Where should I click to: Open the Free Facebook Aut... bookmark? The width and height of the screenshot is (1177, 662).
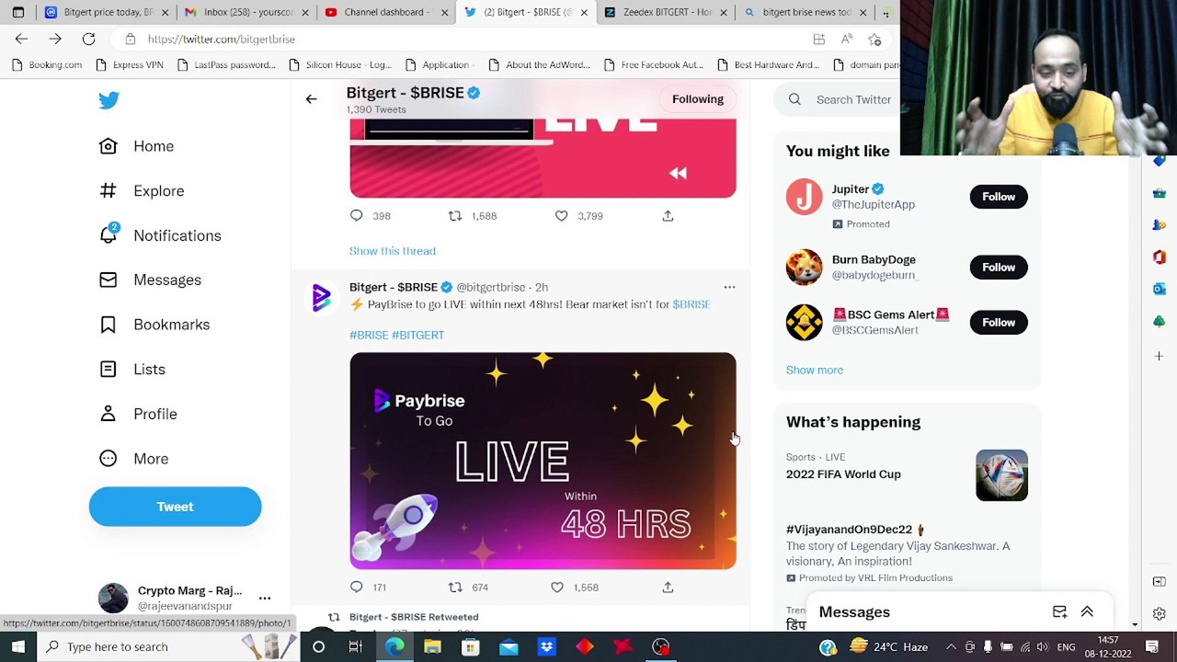click(x=653, y=65)
